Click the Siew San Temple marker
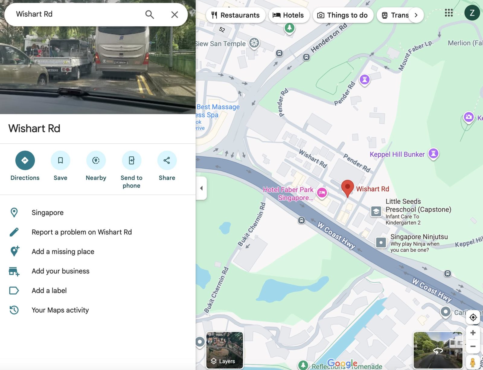Viewport: 483px width, 370px height. (254, 43)
